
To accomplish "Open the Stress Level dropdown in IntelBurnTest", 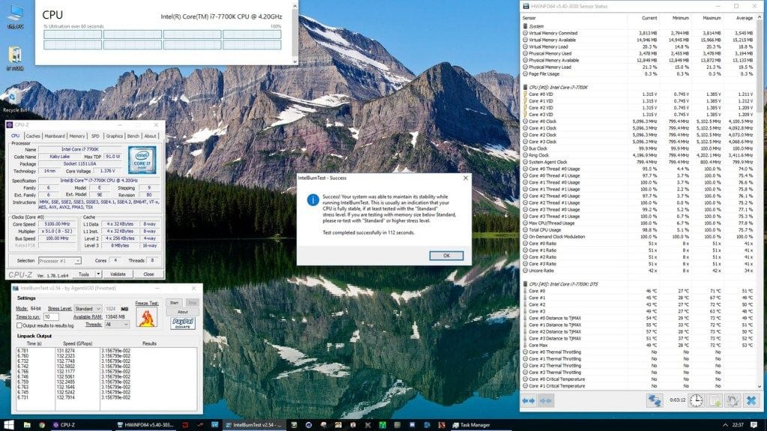I will pyautogui.click(x=88, y=309).
